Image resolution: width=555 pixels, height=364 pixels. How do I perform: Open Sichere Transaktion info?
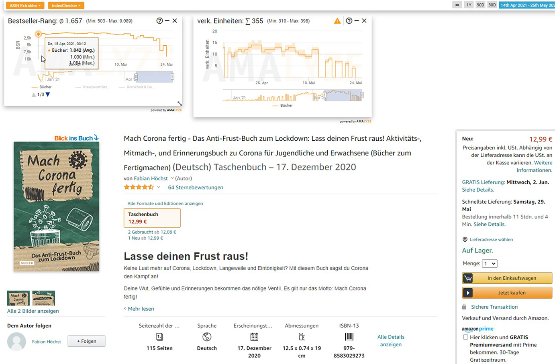pyautogui.click(x=494, y=307)
